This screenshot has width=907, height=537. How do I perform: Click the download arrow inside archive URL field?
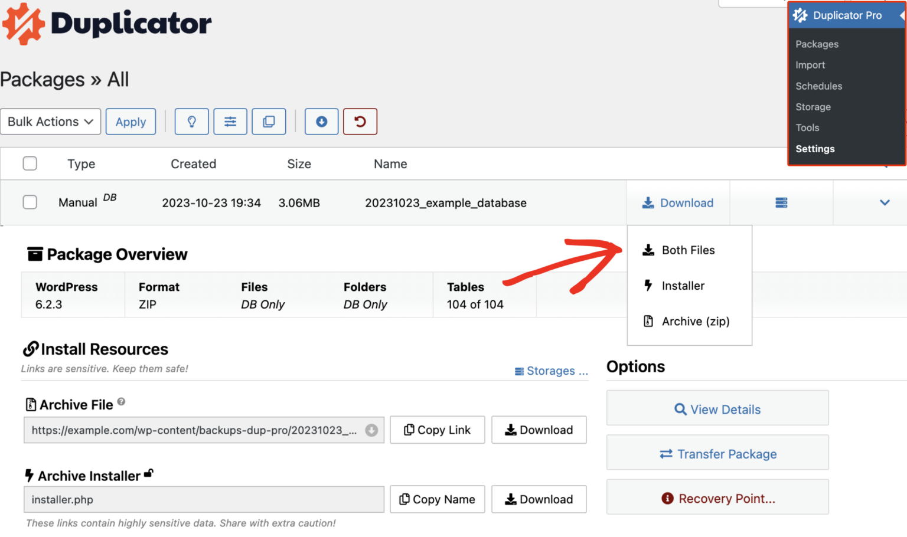pos(371,430)
